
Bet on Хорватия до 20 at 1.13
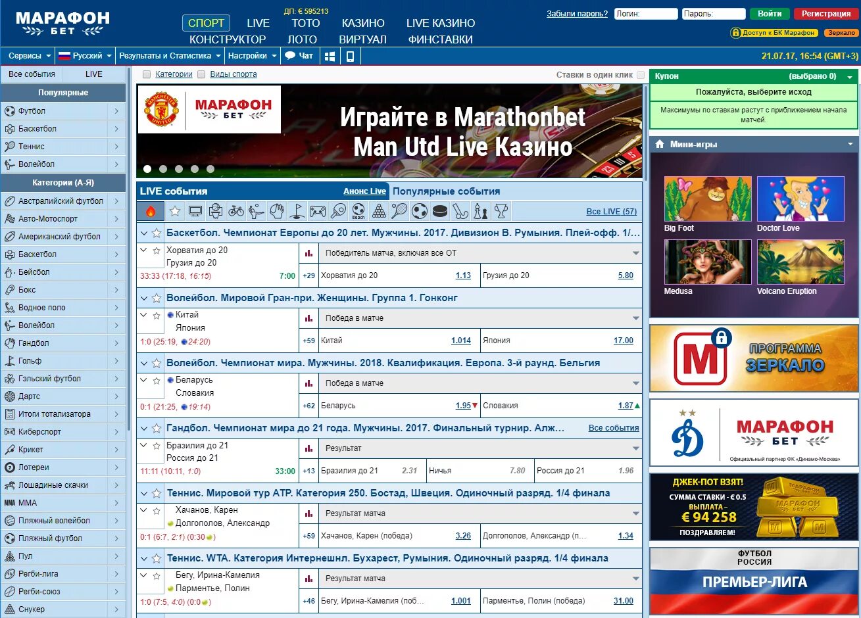(x=463, y=276)
